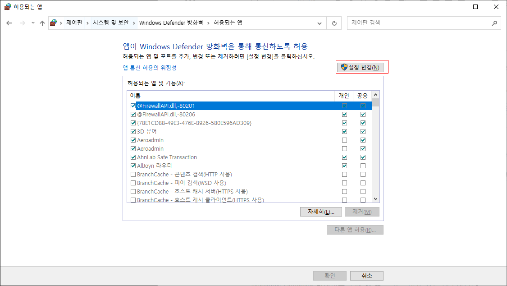507x286 pixels.
Task: Expand chevron after 시스템 및 보안
Action: tap(134, 23)
